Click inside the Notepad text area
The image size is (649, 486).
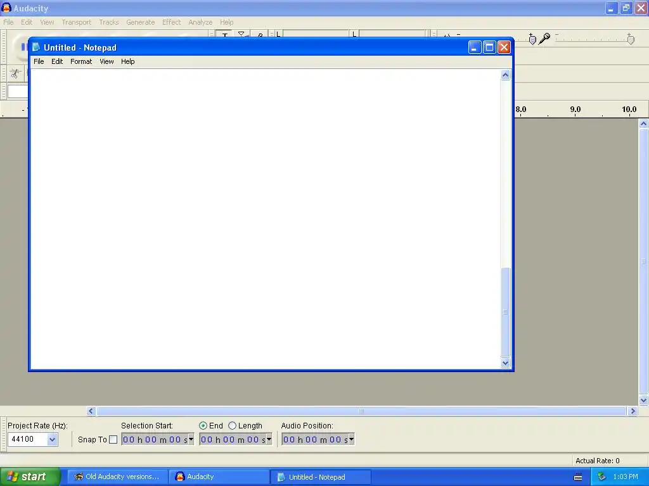pyautogui.click(x=265, y=218)
